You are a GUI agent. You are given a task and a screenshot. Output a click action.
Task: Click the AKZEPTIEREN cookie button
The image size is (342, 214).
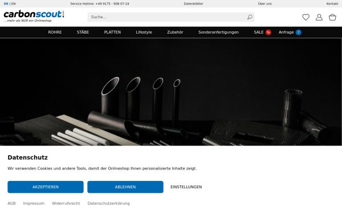click(46, 187)
